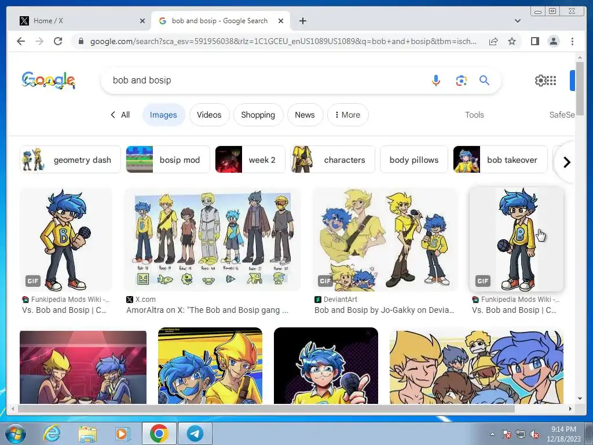Open the red-background couch image

(83, 367)
